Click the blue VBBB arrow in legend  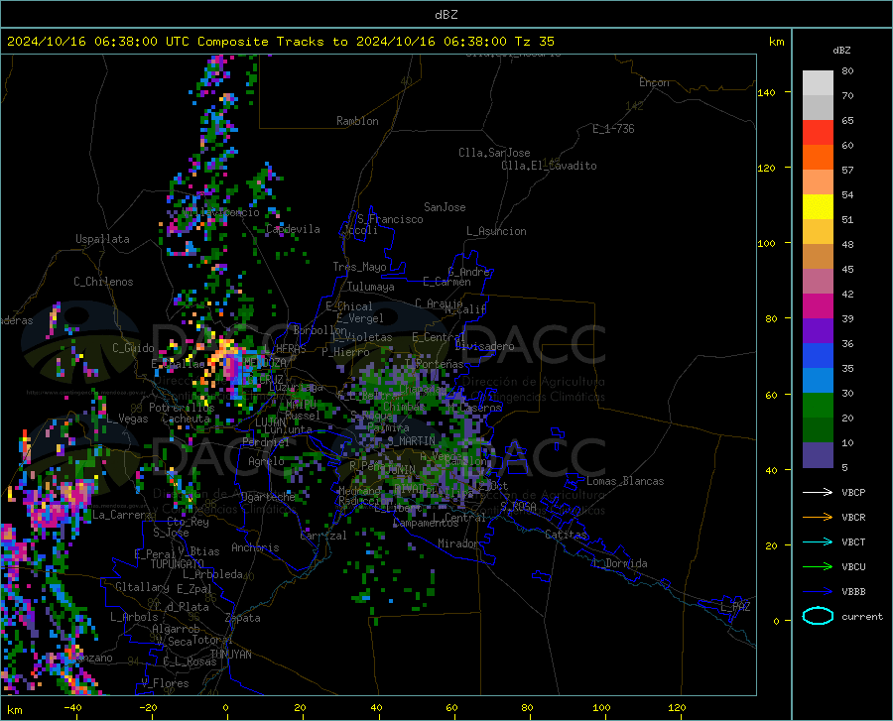(x=818, y=591)
